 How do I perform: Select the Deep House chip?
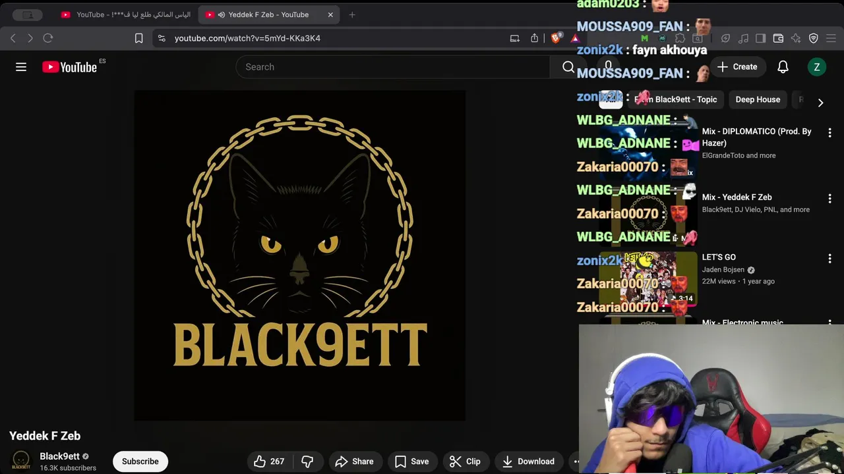click(x=758, y=99)
